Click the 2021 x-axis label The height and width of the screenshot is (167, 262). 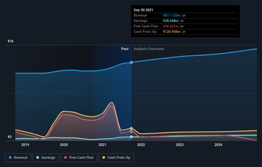pos(102,145)
